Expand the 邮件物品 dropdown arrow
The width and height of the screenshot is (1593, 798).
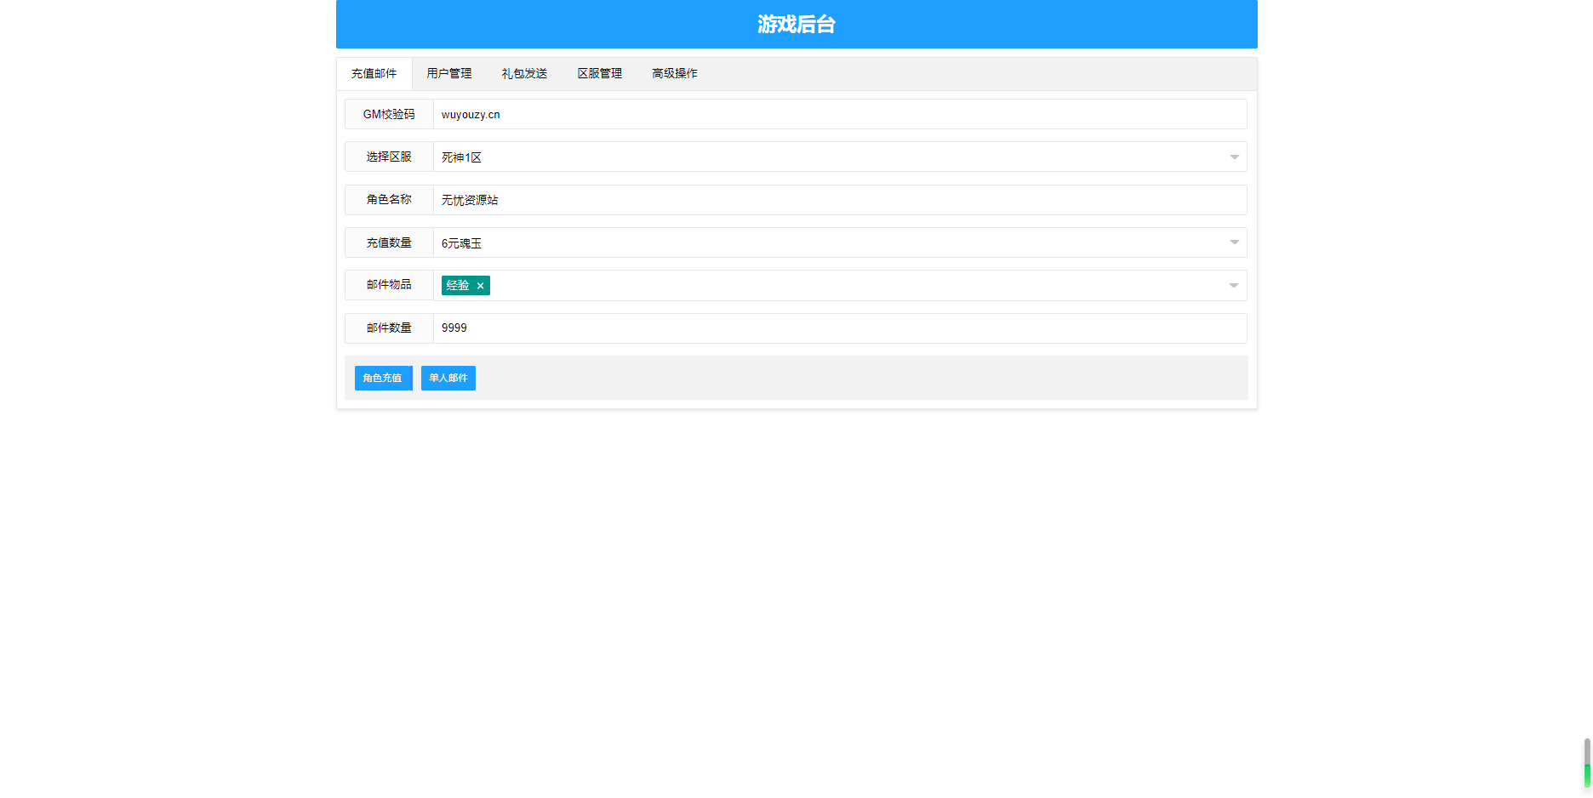1234,286
